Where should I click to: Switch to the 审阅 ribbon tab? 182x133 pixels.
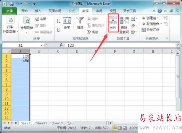pyautogui.click(x=99, y=11)
